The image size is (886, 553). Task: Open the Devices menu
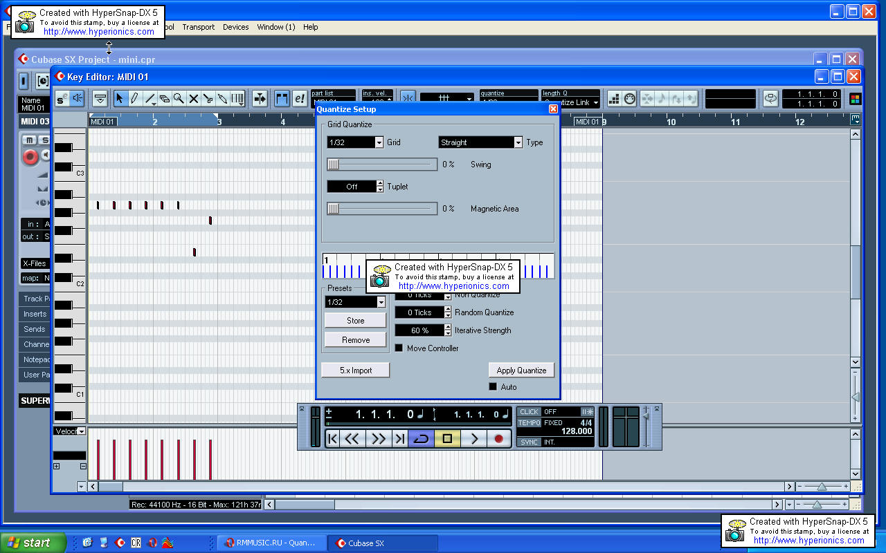point(236,27)
